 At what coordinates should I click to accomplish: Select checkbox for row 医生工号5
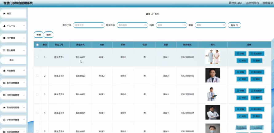(37, 131)
